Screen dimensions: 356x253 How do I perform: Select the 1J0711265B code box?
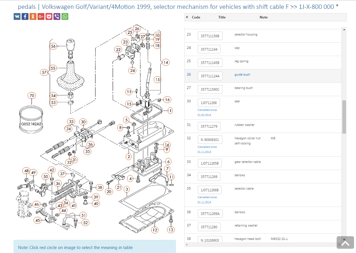click(x=210, y=163)
